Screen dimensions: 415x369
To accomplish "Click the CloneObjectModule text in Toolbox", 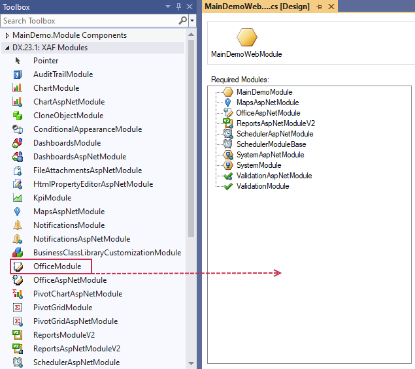I will pyautogui.click(x=68, y=116).
